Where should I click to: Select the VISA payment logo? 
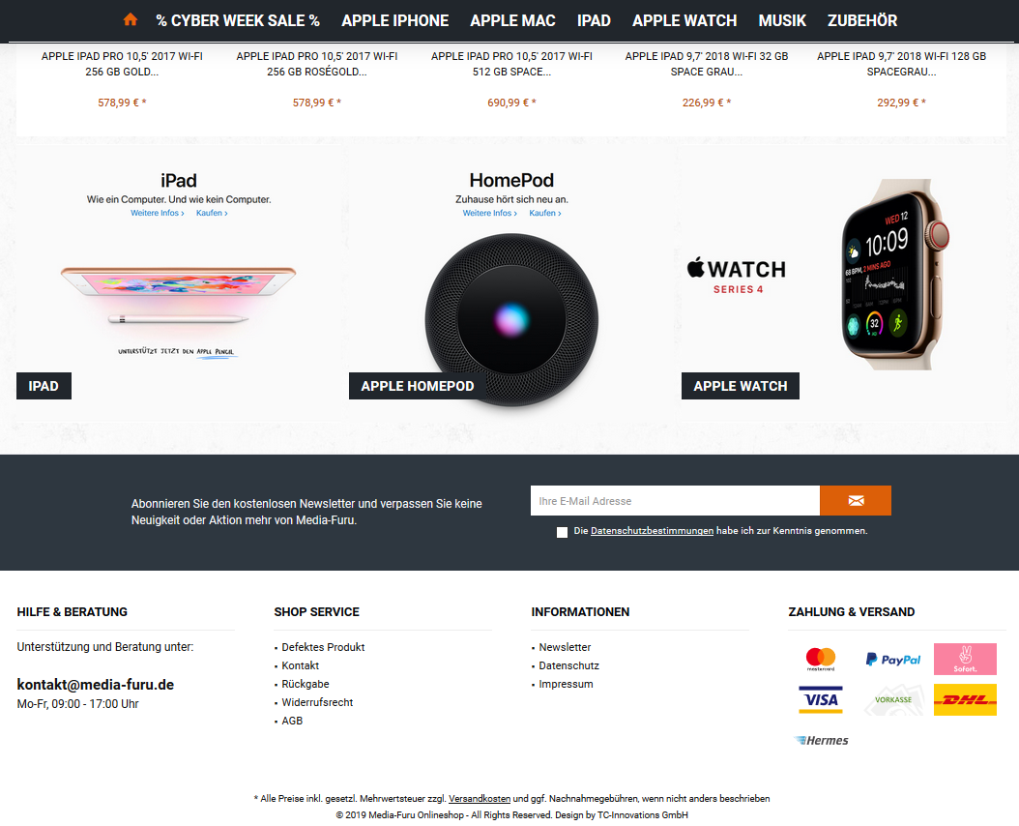tap(821, 700)
